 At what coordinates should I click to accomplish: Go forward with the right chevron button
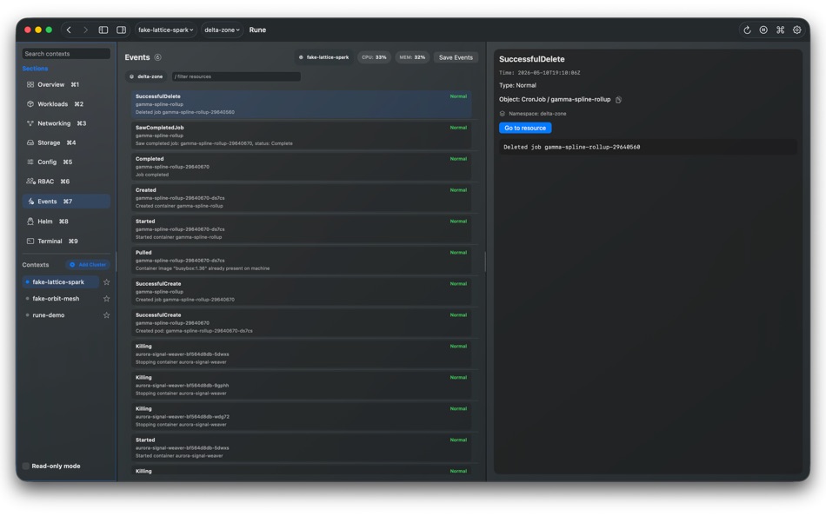click(85, 30)
